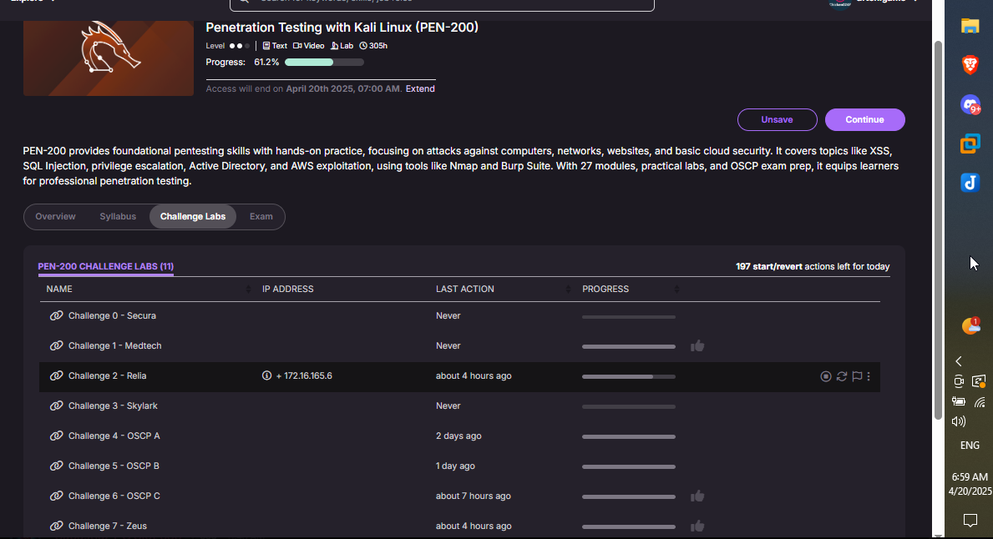Open File Explorer from the taskbar
Viewport: 993px width, 539px height.
click(x=970, y=25)
